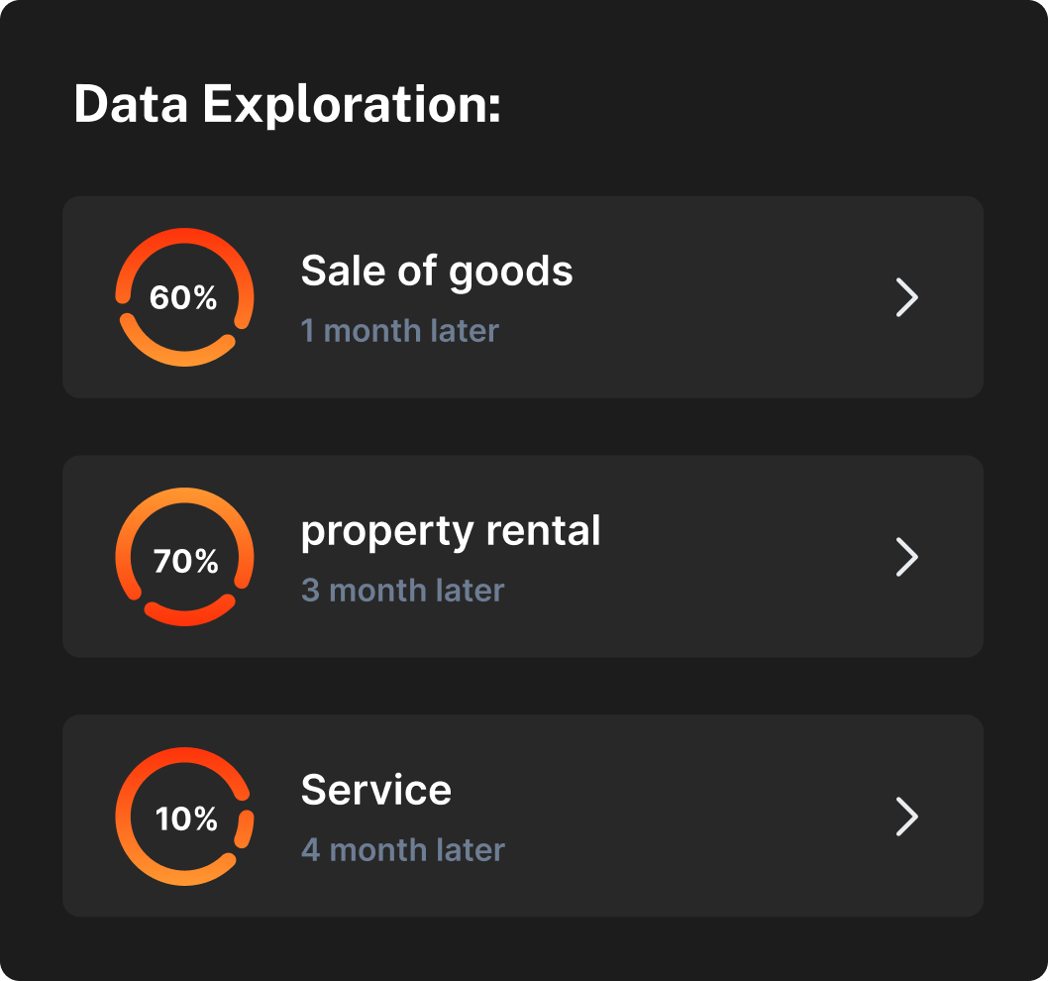
Task: Click the "4 month later" subtitle
Action: 403,849
